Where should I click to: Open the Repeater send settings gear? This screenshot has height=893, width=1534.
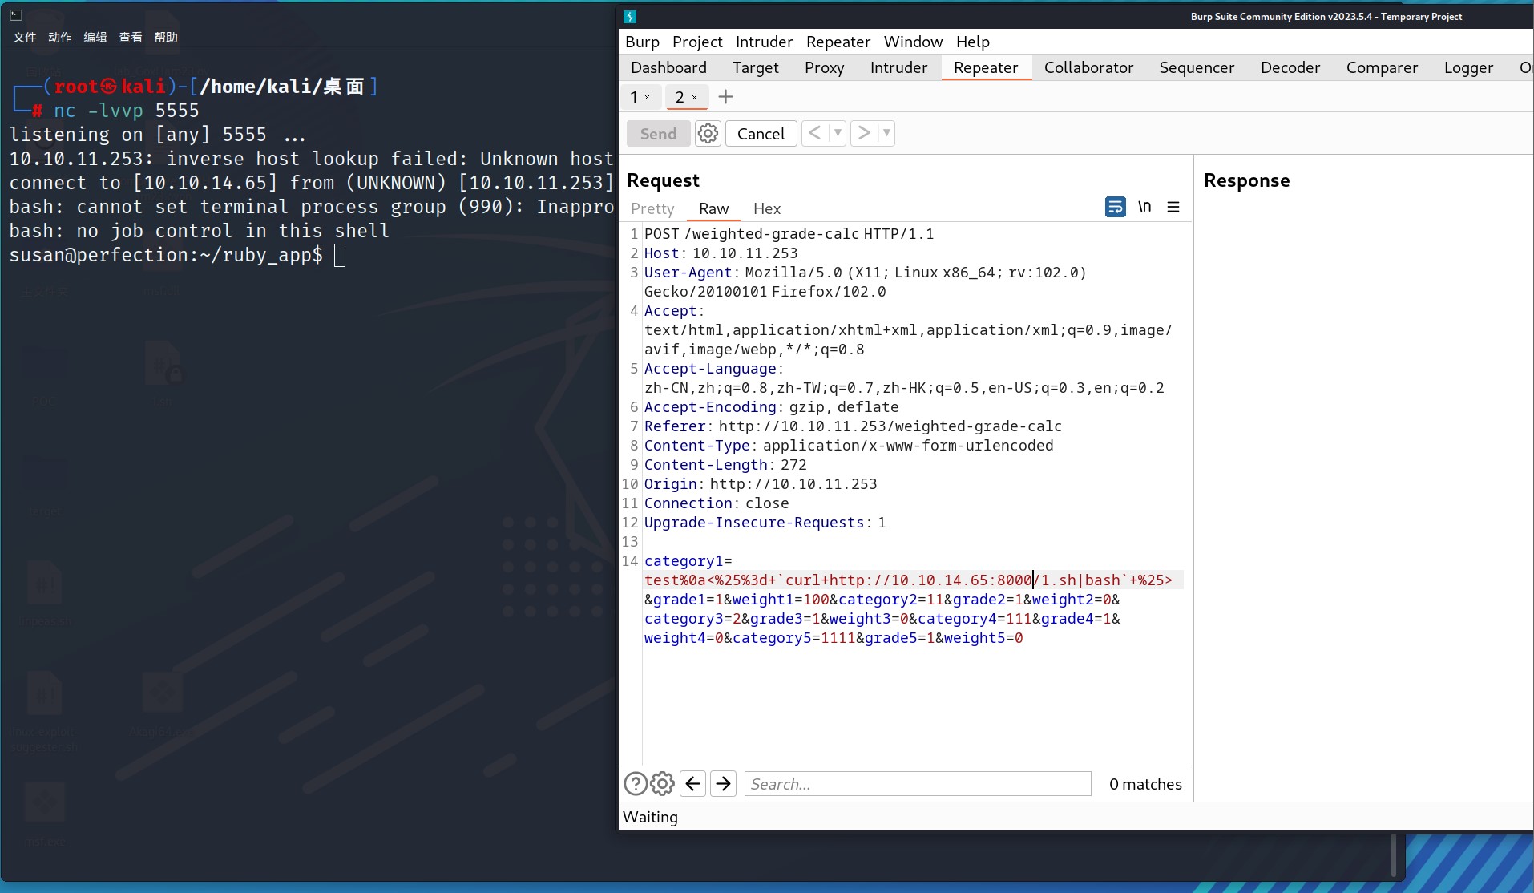tap(708, 134)
